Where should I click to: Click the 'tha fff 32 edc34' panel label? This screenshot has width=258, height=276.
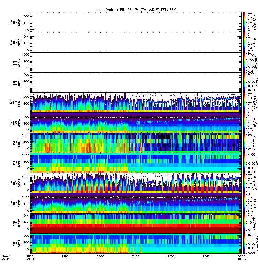pyautogui.click(x=15, y=22)
